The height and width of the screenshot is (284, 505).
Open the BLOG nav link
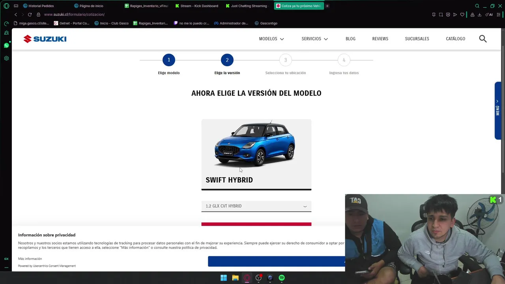point(350,39)
